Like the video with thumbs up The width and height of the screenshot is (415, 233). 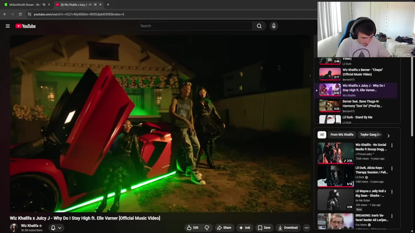click(x=193, y=227)
